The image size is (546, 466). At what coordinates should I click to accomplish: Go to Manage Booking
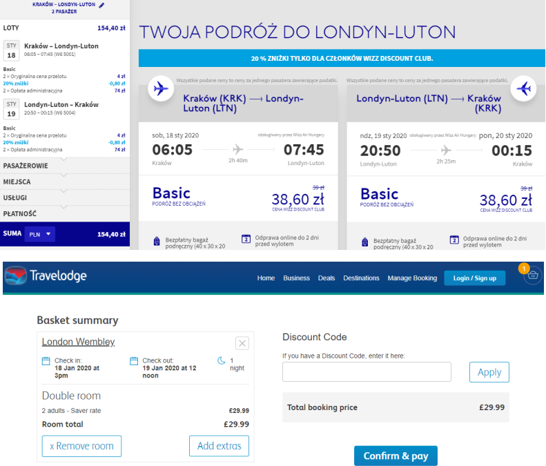tap(412, 278)
